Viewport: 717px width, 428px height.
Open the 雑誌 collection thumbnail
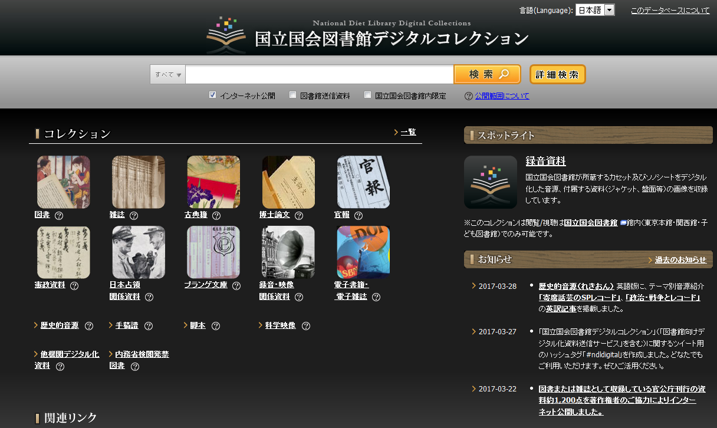pos(139,182)
